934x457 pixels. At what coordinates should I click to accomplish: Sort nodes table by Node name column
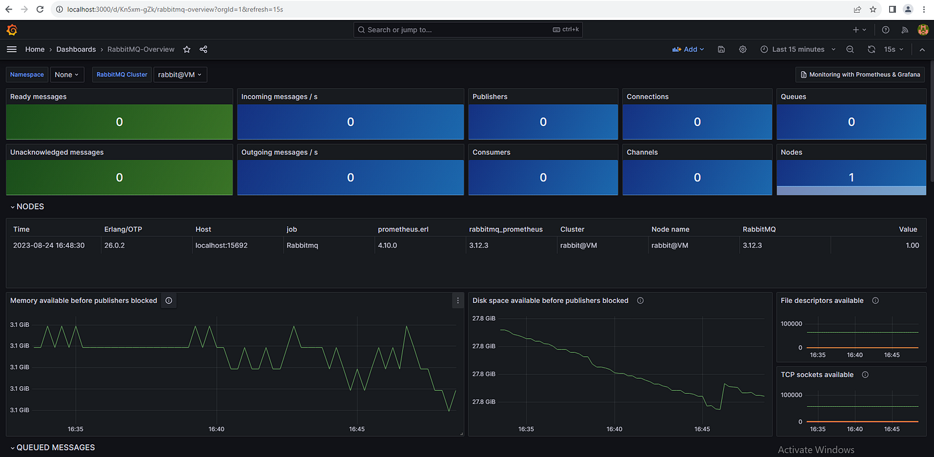pyautogui.click(x=670, y=230)
